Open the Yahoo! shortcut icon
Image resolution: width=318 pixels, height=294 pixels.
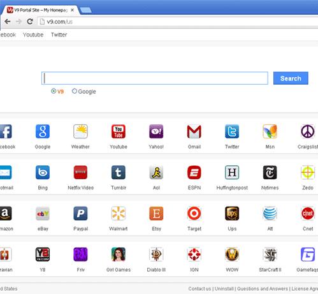(156, 131)
